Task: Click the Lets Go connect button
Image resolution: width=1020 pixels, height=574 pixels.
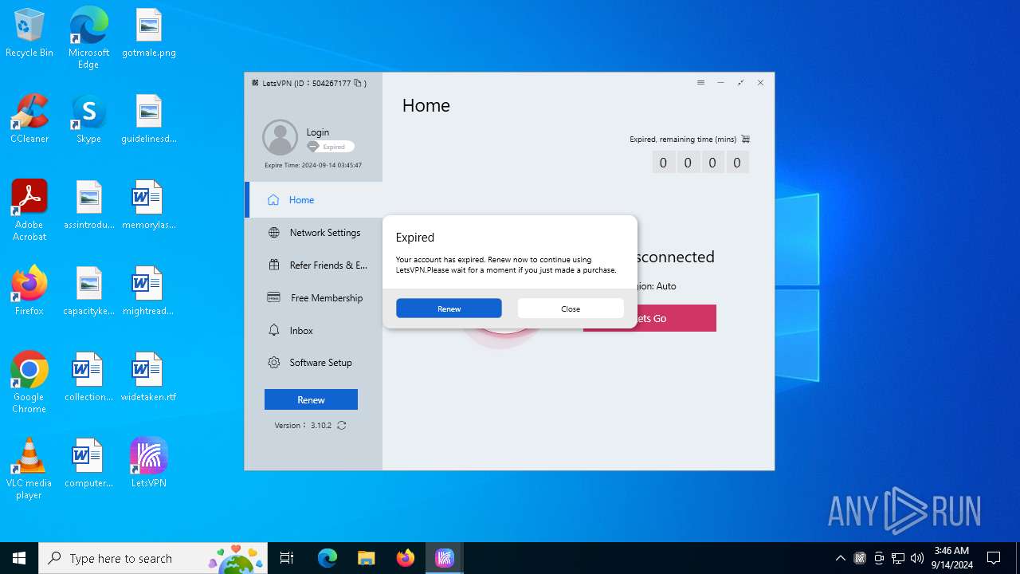Action: coord(677,318)
